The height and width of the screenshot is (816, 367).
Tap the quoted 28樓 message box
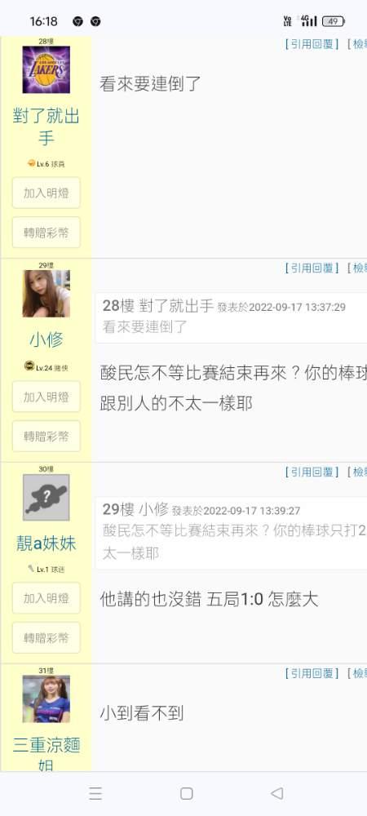click(232, 317)
